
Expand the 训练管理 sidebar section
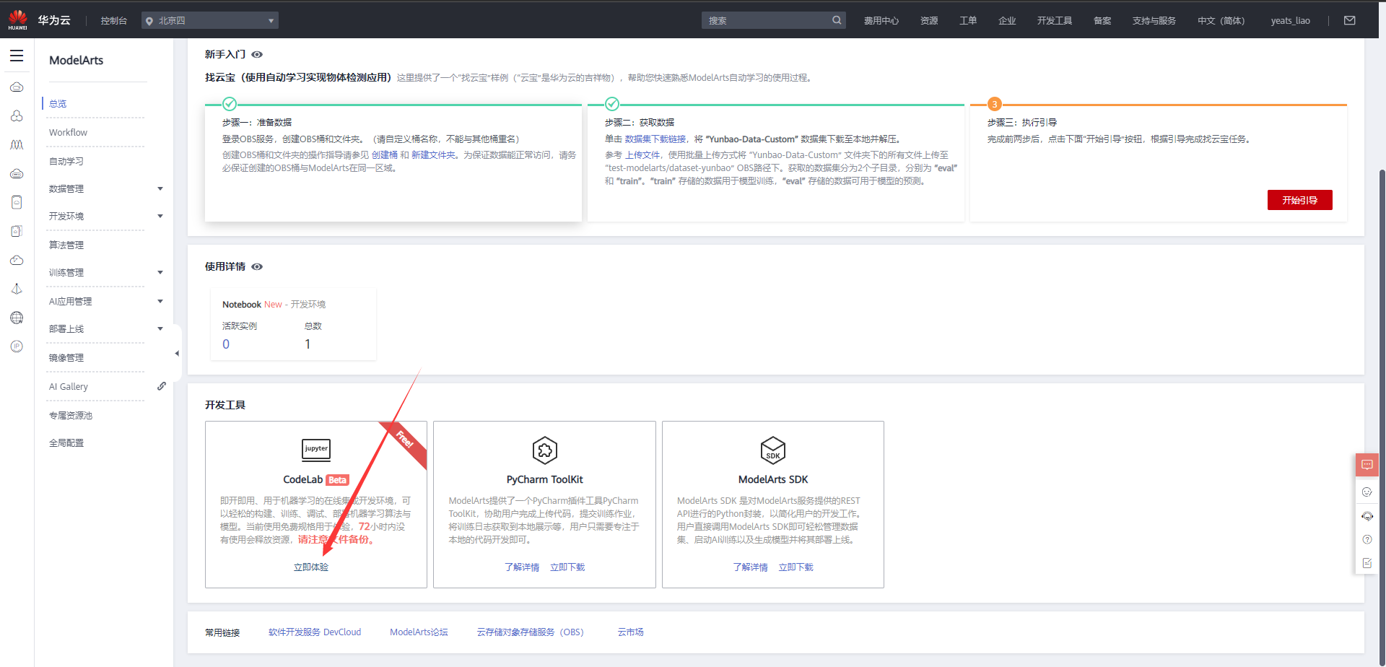tap(160, 273)
